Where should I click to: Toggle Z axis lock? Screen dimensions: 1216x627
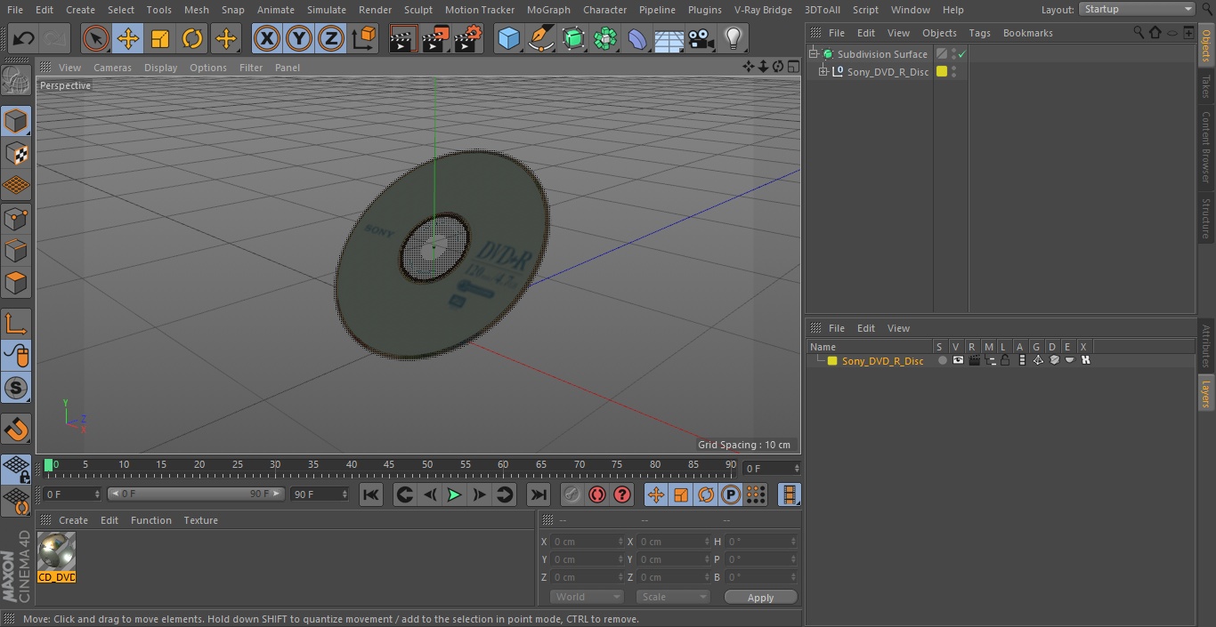pos(331,38)
